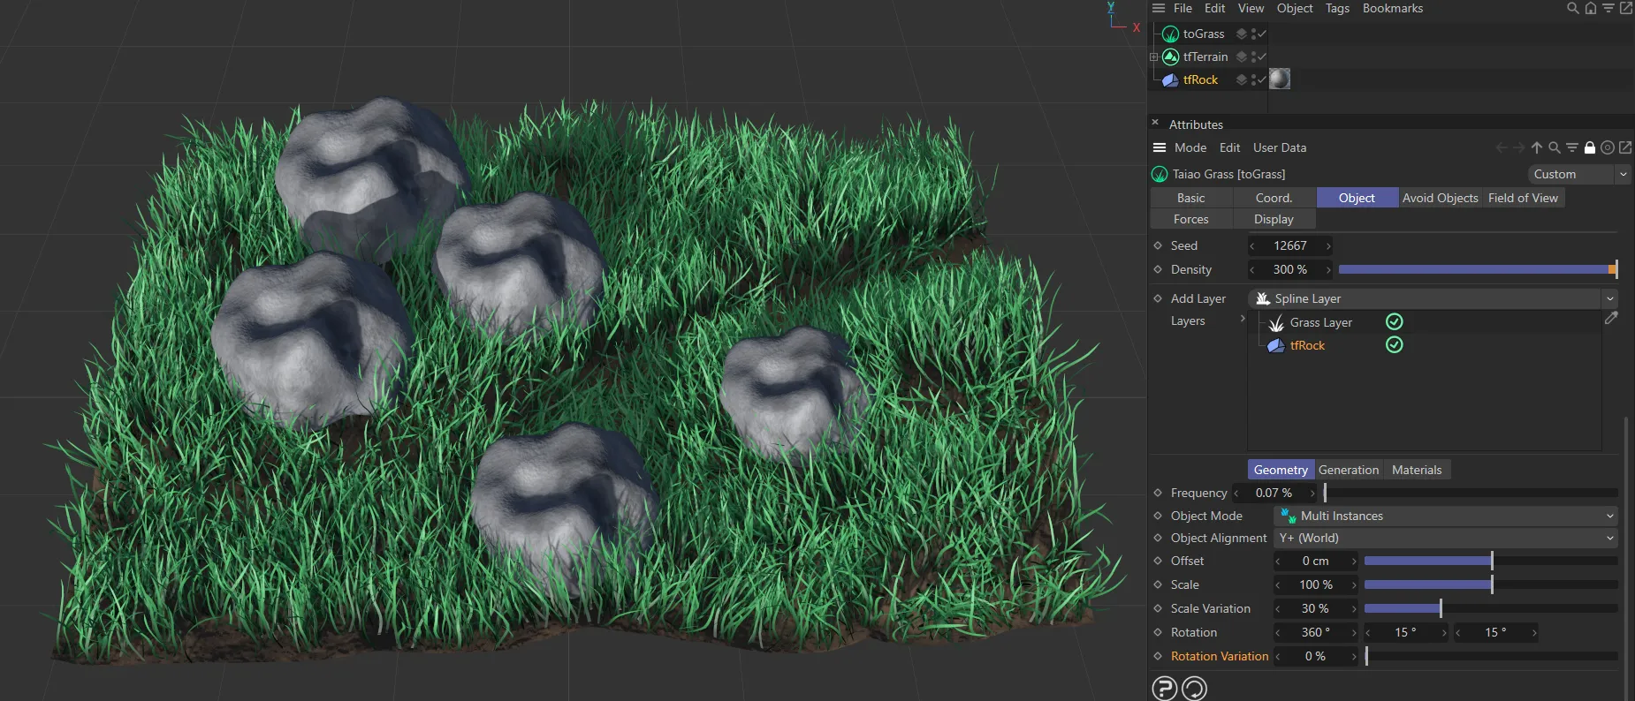The width and height of the screenshot is (1635, 701).
Task: Click the home icon in Object Manager
Action: coord(1591,8)
